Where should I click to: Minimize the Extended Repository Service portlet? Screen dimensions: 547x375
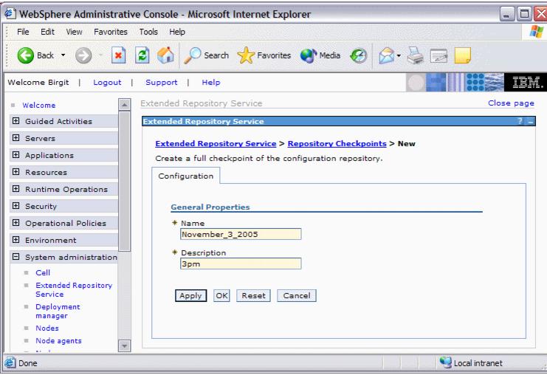click(531, 121)
